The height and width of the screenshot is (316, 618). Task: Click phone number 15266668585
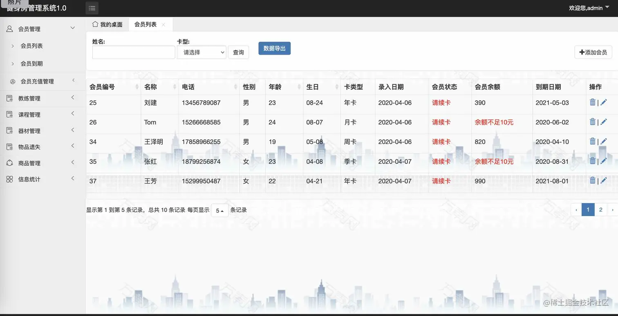click(x=201, y=122)
